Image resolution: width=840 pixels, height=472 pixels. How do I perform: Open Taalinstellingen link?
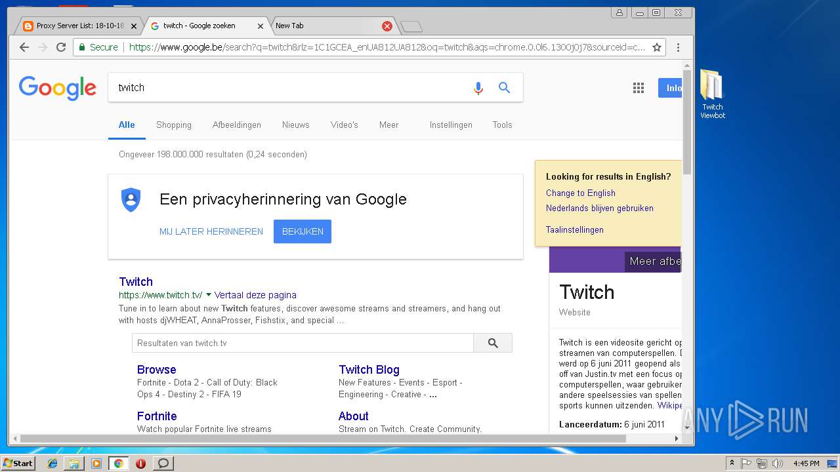pyautogui.click(x=575, y=229)
